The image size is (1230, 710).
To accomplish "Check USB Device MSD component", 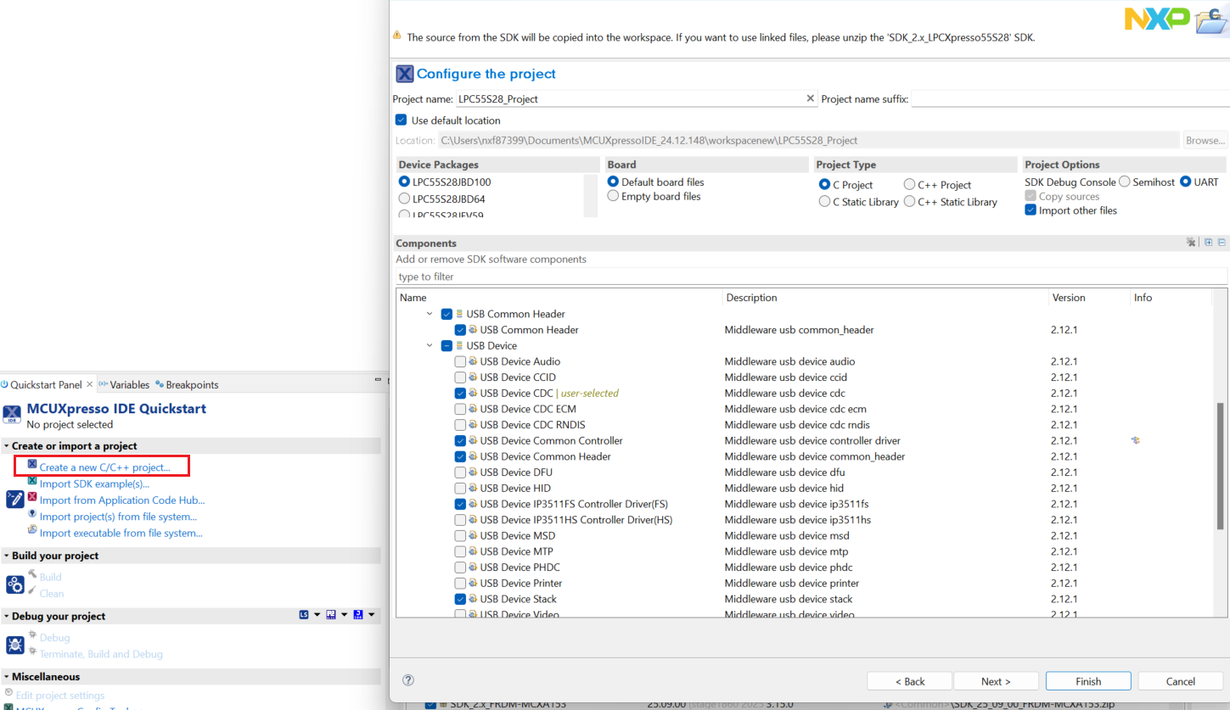I will click(460, 536).
